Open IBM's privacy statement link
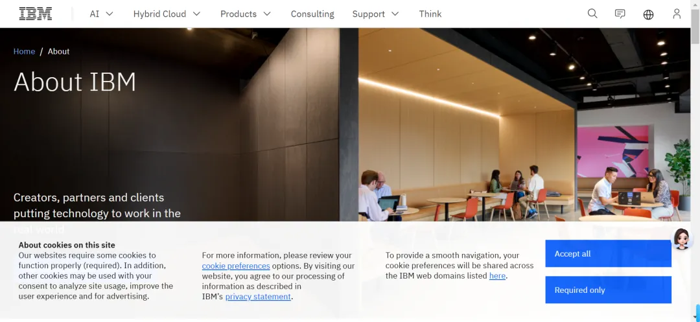 [258, 297]
